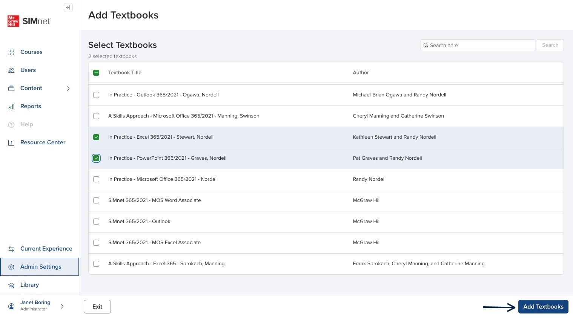Open the Courses menu item
This screenshot has height=318, width=573.
31,52
